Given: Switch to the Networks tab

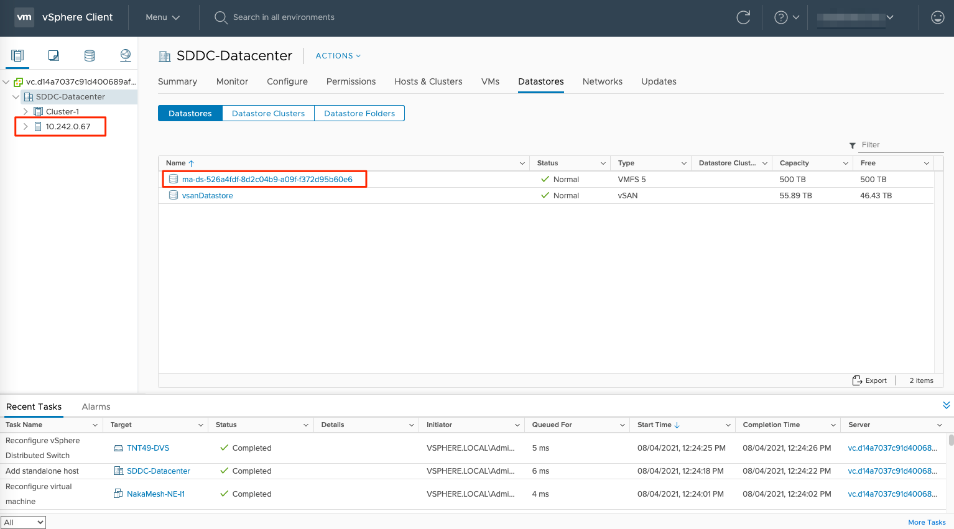Looking at the screenshot, I should point(602,81).
